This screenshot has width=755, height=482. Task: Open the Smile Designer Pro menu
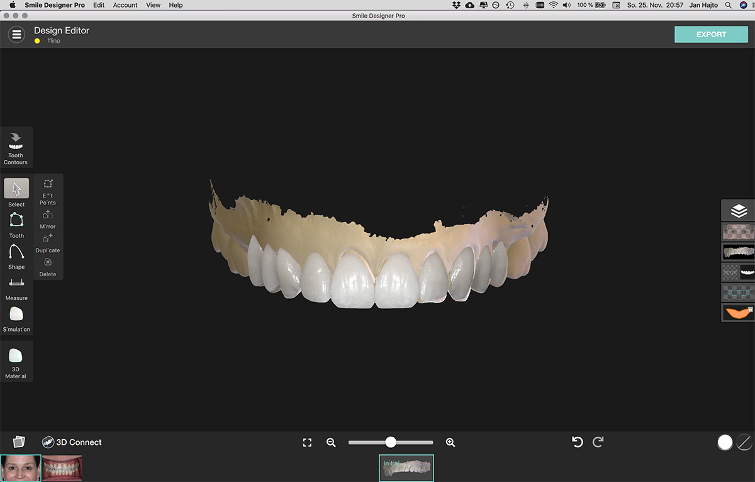pyautogui.click(x=55, y=5)
